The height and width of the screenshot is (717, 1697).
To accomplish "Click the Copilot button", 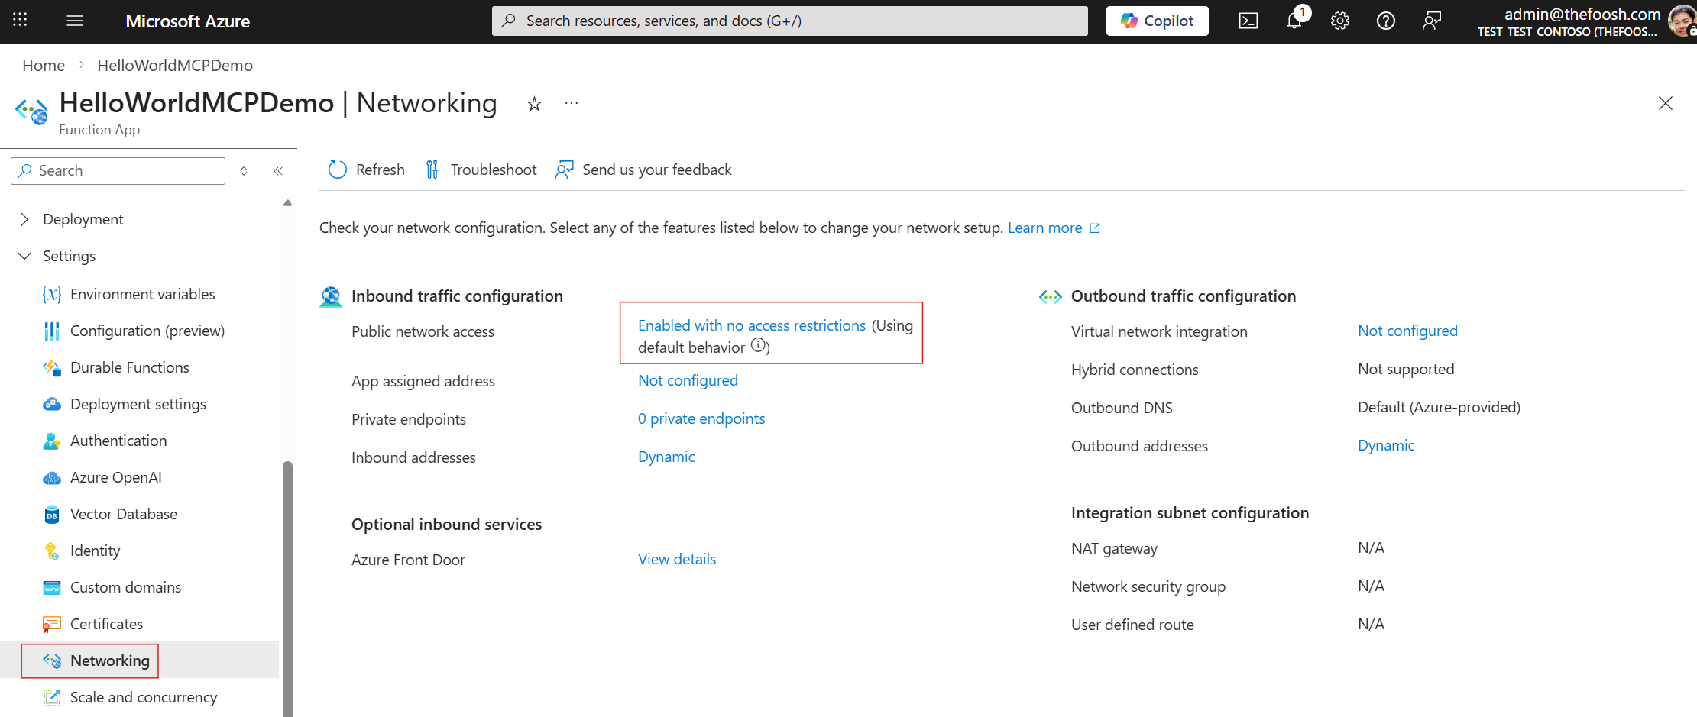I will (x=1158, y=21).
